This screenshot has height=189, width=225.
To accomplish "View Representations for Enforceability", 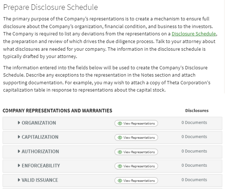I will click(x=136, y=166).
